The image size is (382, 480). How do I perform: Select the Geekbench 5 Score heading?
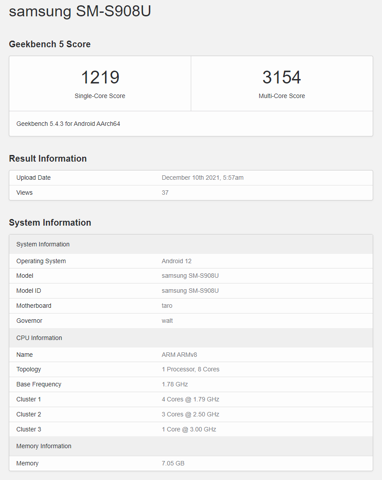pos(49,44)
